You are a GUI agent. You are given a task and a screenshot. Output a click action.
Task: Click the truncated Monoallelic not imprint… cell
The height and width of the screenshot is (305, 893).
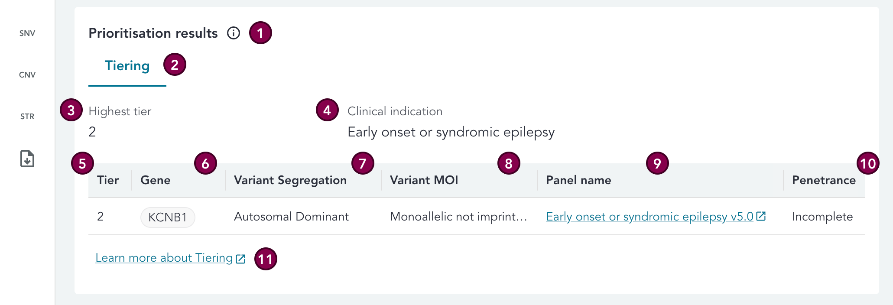click(458, 217)
